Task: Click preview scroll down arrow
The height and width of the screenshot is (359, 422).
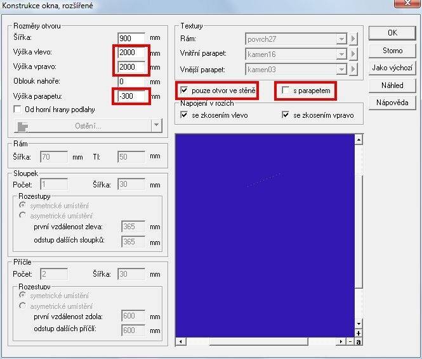Action: coord(359,324)
